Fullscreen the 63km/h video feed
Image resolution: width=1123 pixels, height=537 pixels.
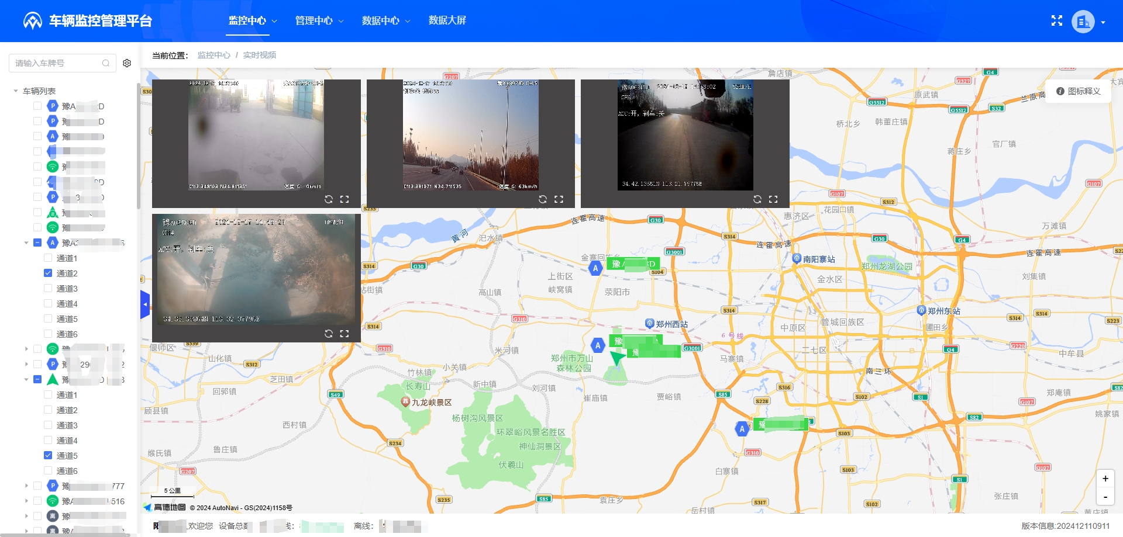(x=559, y=199)
